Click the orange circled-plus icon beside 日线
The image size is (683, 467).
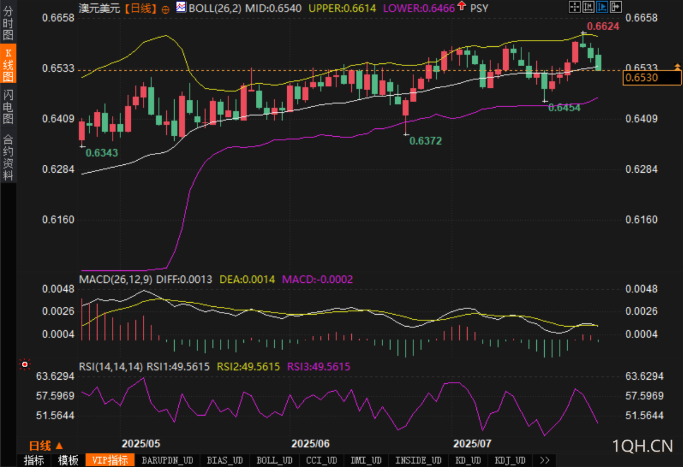tap(166, 9)
